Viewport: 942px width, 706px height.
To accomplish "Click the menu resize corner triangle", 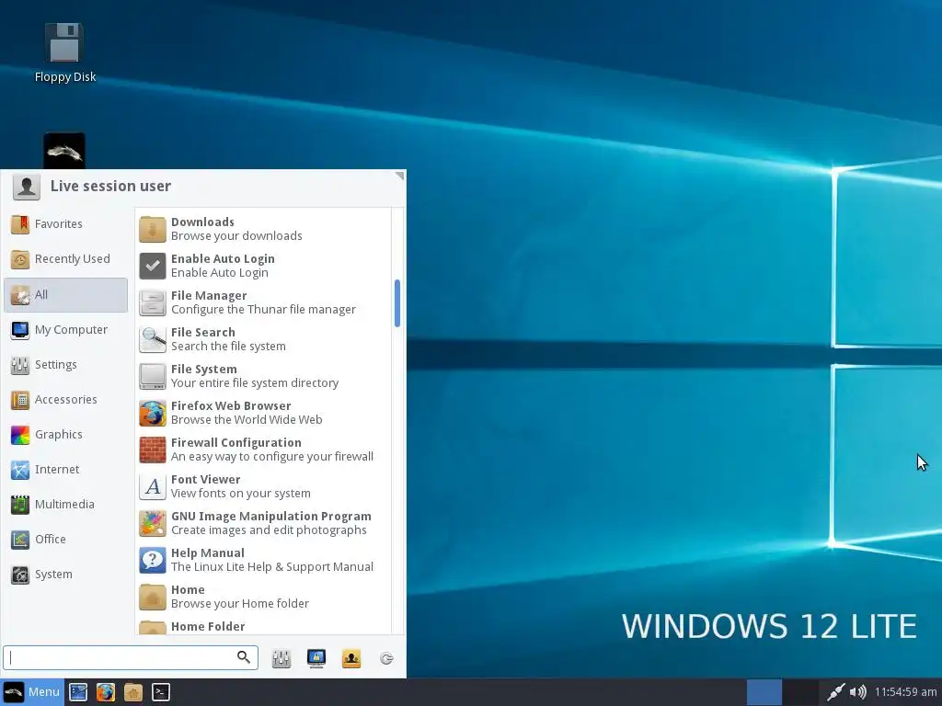I will pos(399,176).
